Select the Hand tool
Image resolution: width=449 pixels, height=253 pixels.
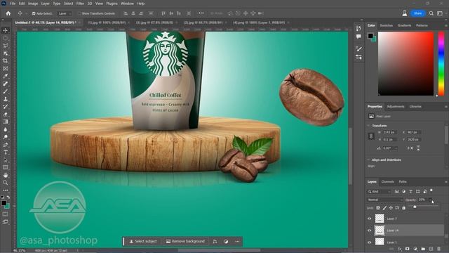pos(5,175)
